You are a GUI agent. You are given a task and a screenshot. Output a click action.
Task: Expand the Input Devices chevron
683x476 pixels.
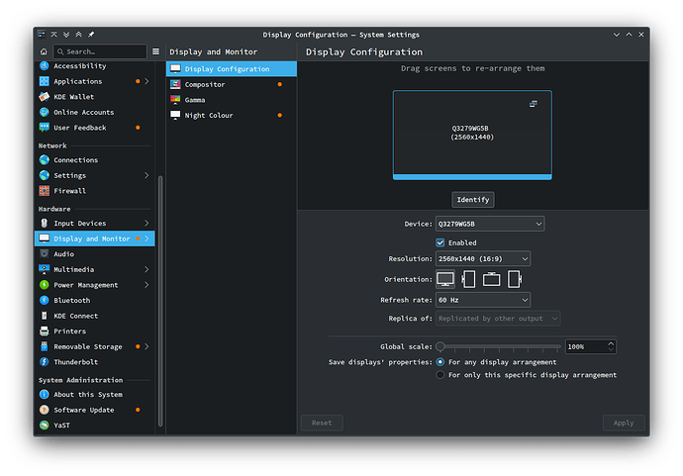pos(146,223)
